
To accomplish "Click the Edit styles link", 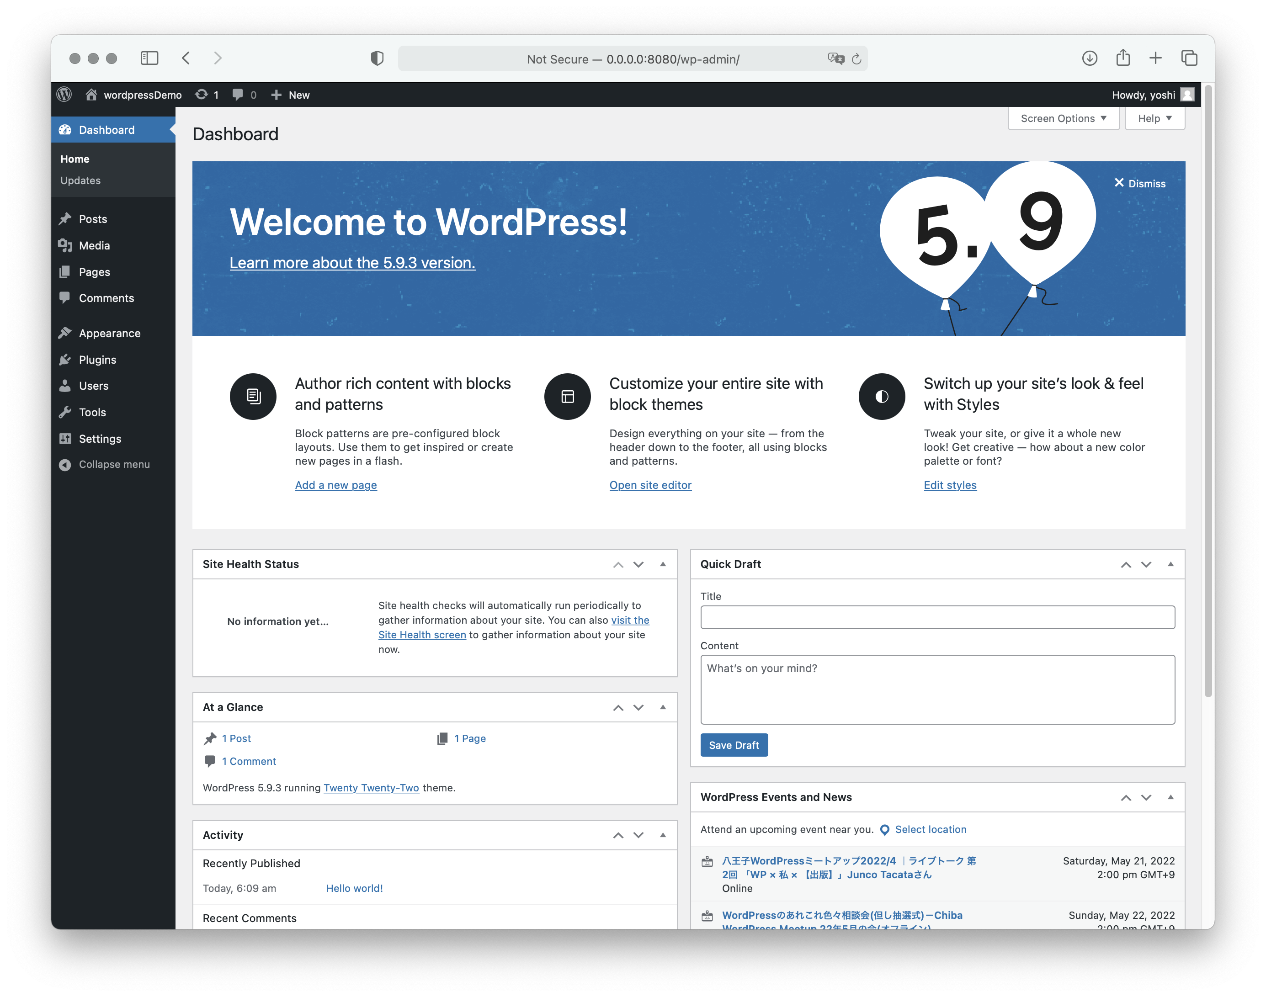I will pos(950,484).
